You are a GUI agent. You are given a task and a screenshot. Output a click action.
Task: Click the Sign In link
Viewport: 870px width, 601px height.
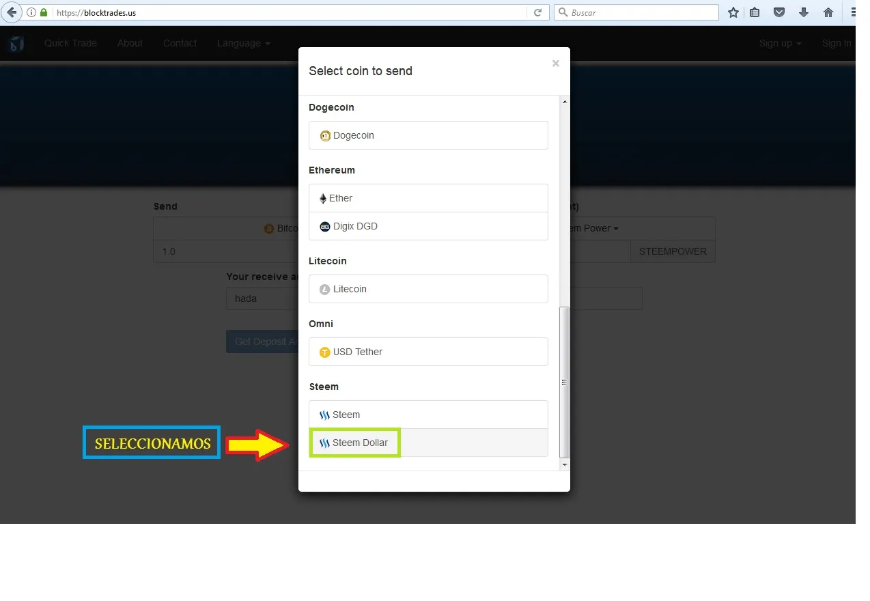tap(837, 43)
